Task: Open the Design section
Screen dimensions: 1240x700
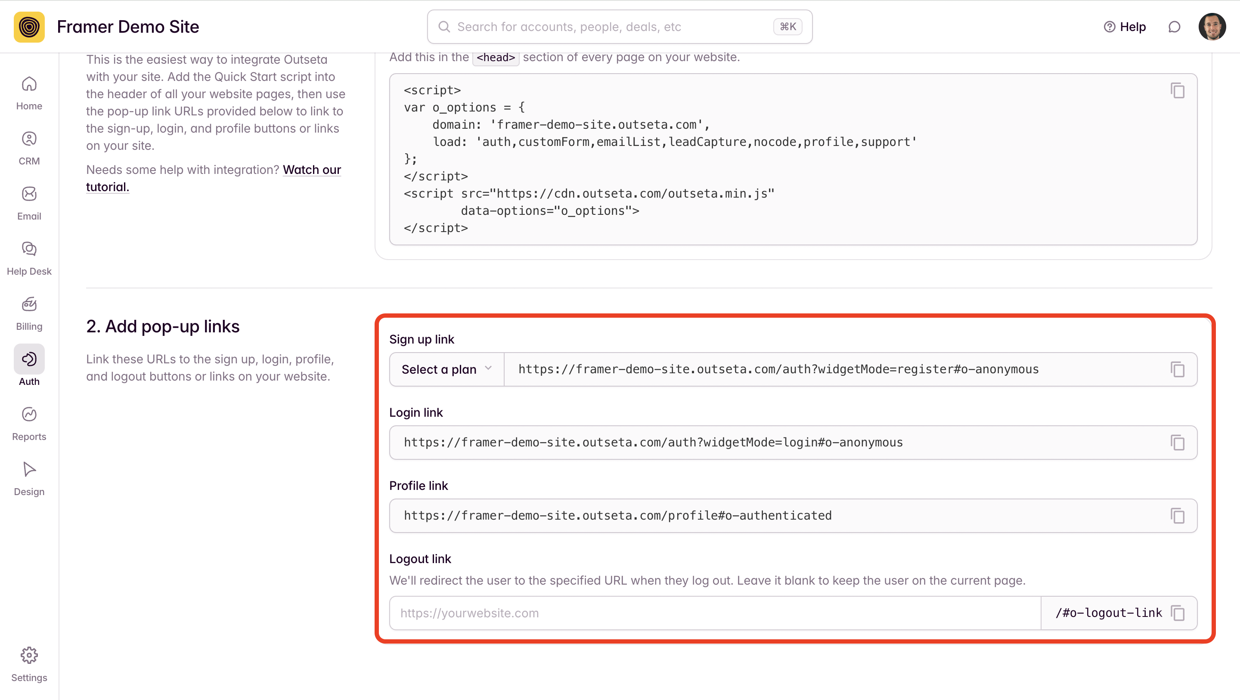Action: 29,479
